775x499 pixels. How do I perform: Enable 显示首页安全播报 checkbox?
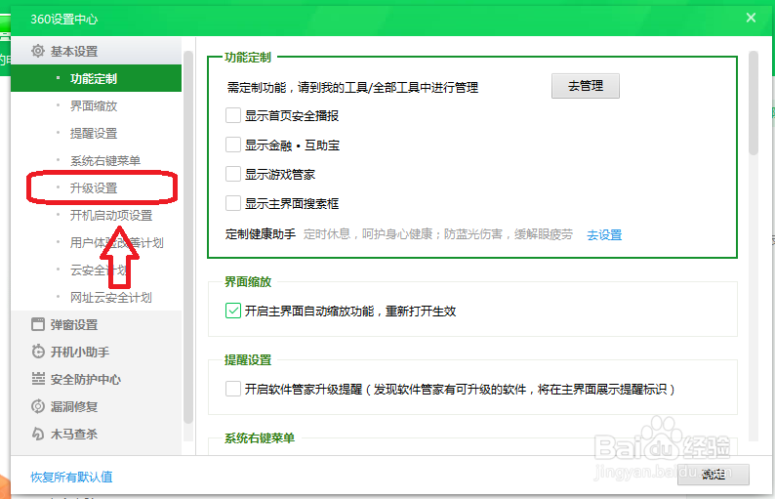tap(233, 116)
